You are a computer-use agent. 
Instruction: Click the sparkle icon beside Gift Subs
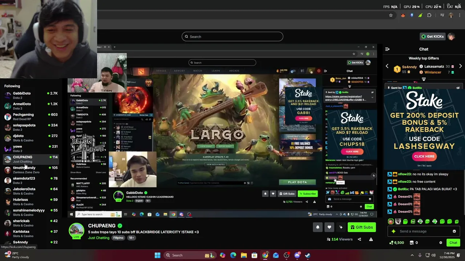[x=341, y=227]
